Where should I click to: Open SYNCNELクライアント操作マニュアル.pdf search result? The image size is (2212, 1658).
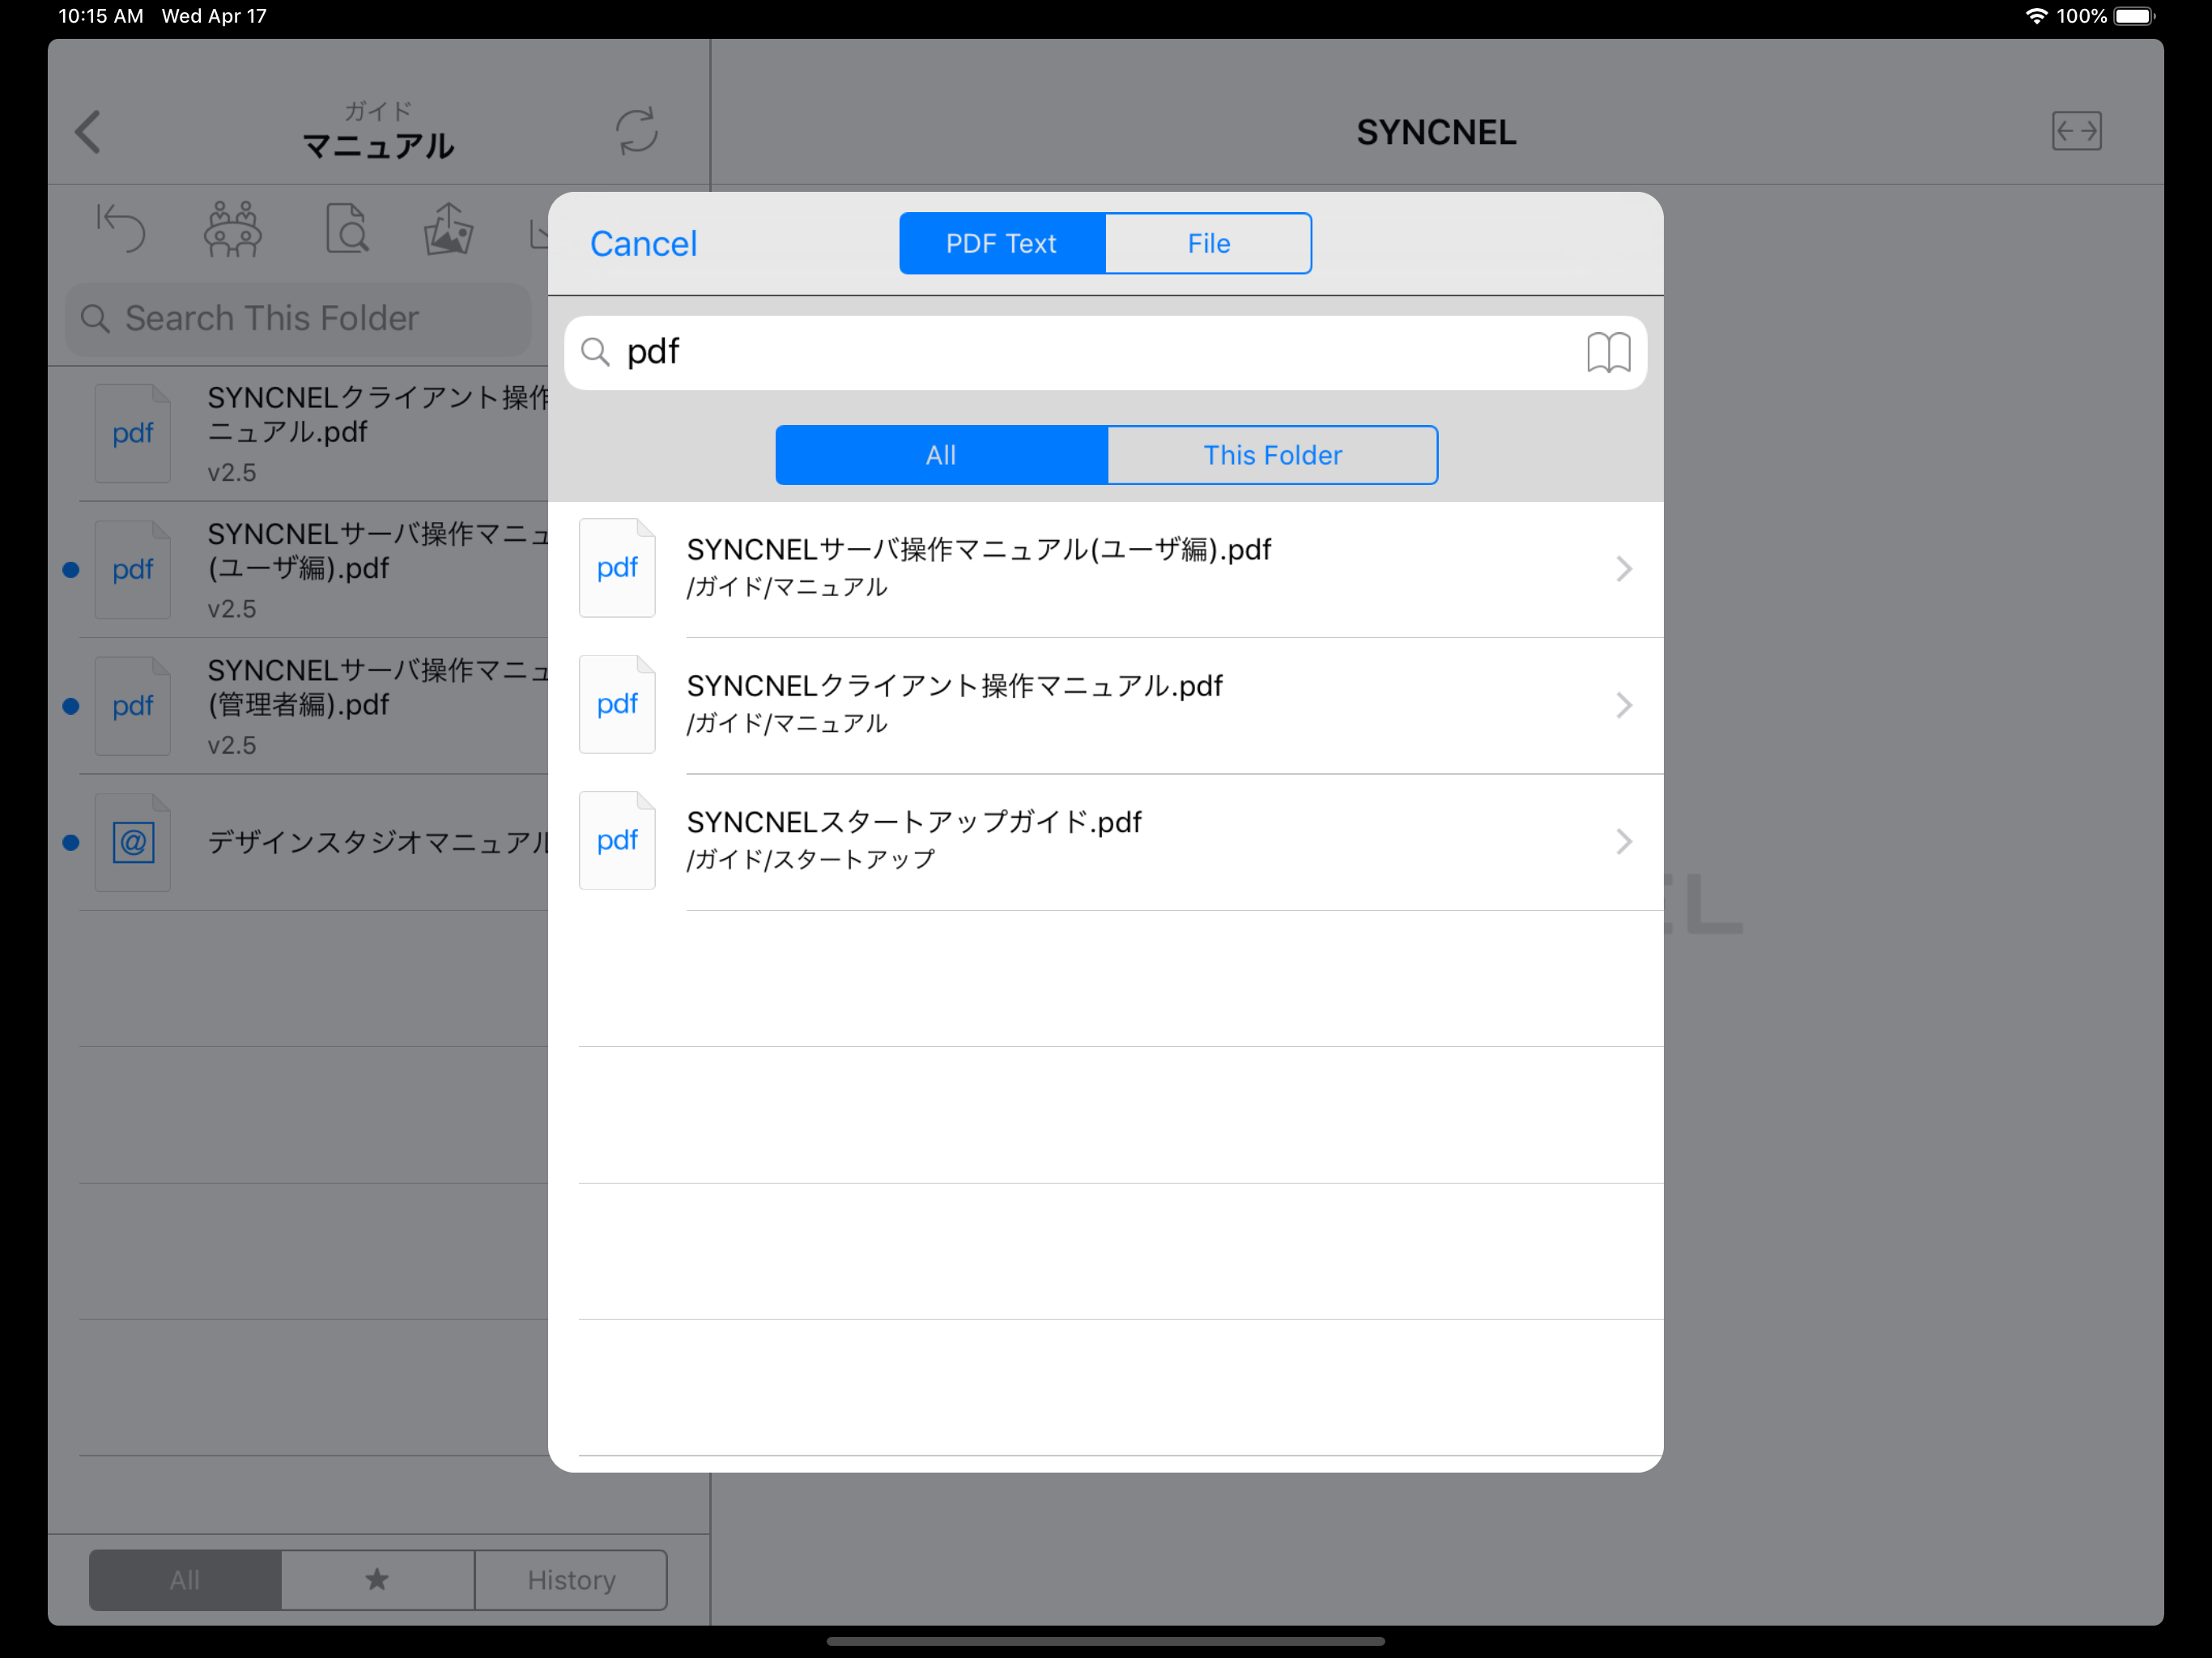[1105, 705]
